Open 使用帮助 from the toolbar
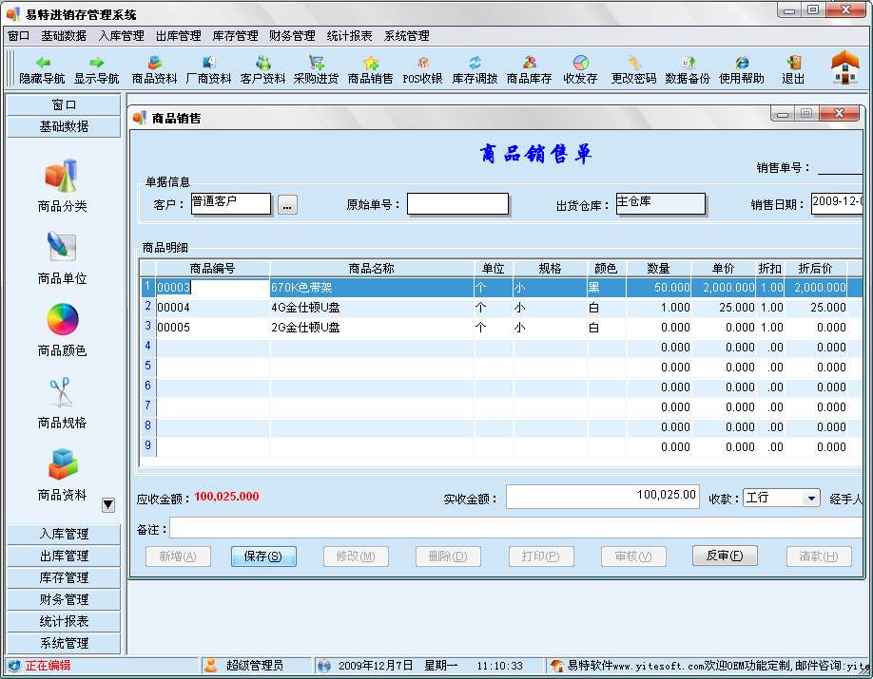This screenshot has height=679, width=873. pyautogui.click(x=742, y=68)
